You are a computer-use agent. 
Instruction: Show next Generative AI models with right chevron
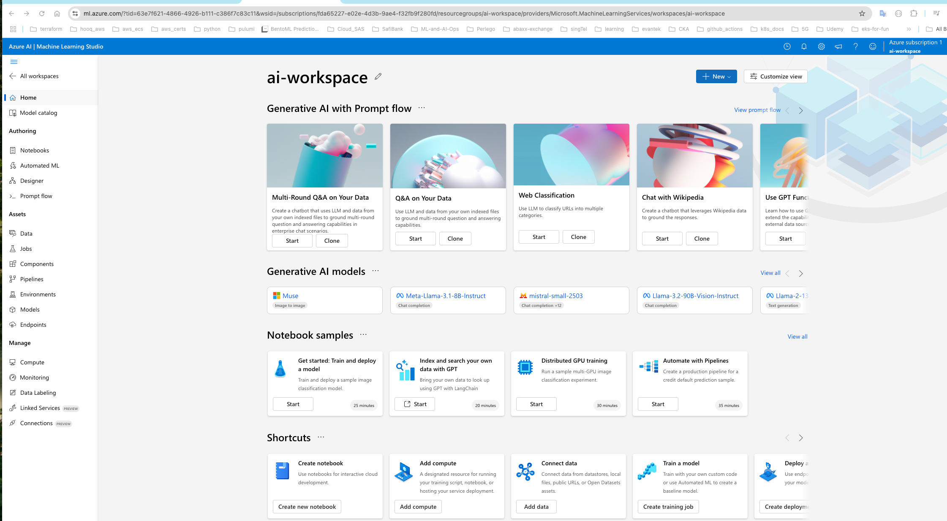pyautogui.click(x=801, y=274)
